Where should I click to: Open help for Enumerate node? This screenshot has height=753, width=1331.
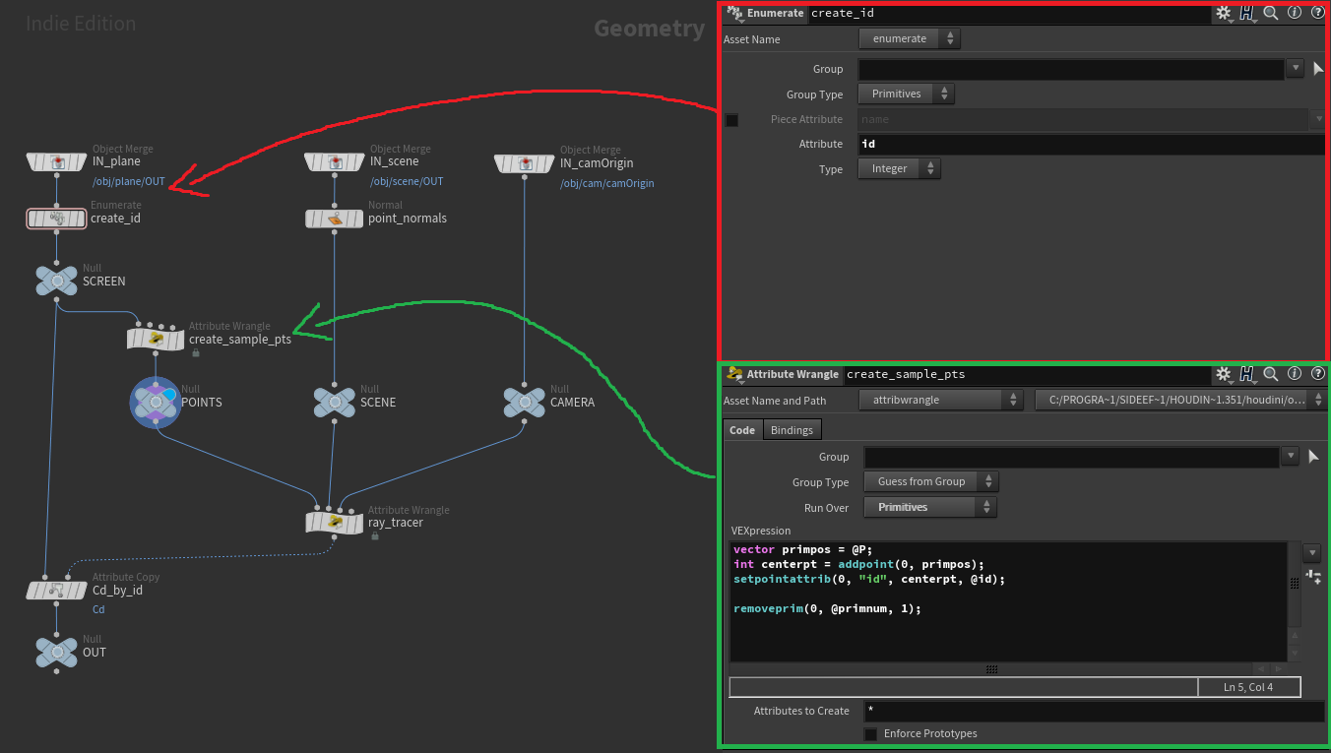click(1317, 13)
